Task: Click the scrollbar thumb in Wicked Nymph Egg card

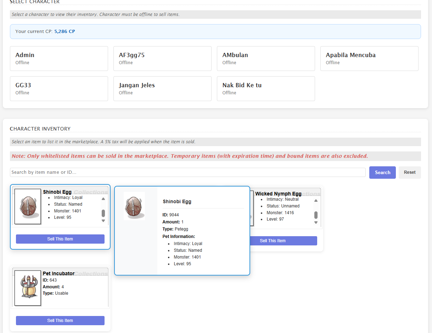Action: 316,215
